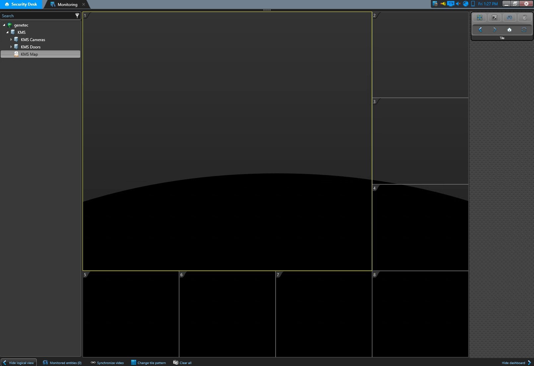Open the search filter funnel icon
The image size is (534, 366).
tap(77, 16)
